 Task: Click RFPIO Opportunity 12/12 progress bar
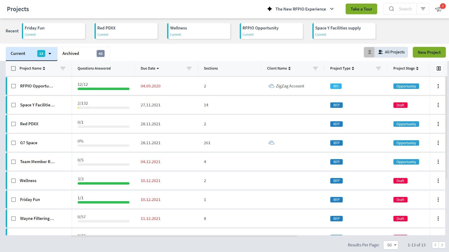pyautogui.click(x=103, y=89)
